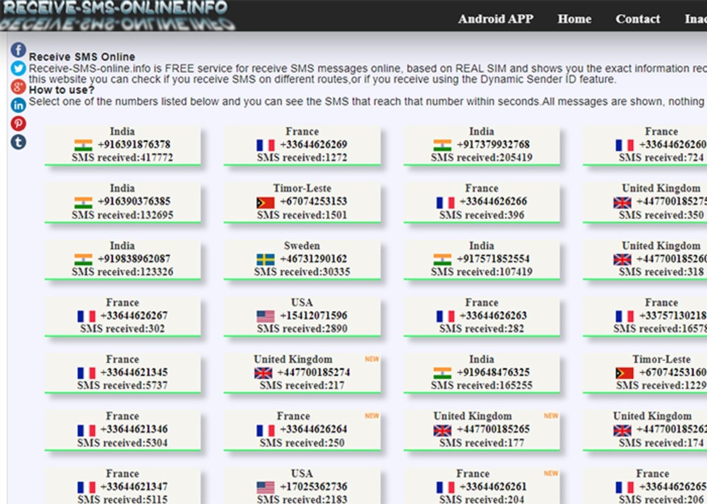
Task: Open the Contact page
Action: click(637, 19)
